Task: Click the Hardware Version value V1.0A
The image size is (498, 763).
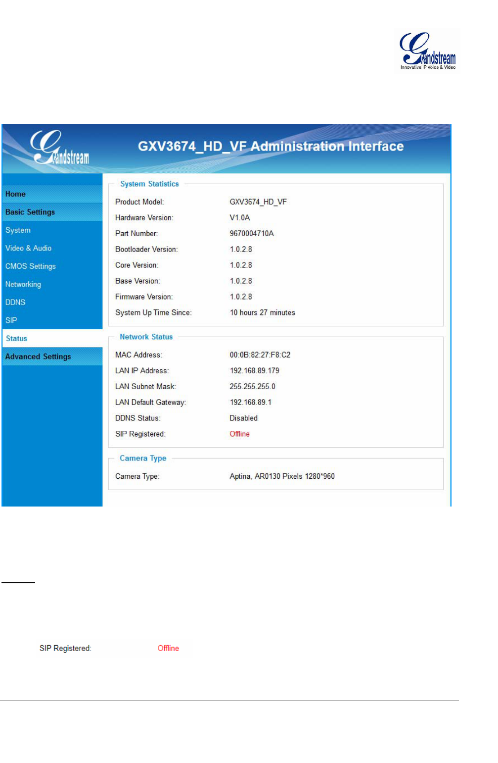Action: coord(240,218)
